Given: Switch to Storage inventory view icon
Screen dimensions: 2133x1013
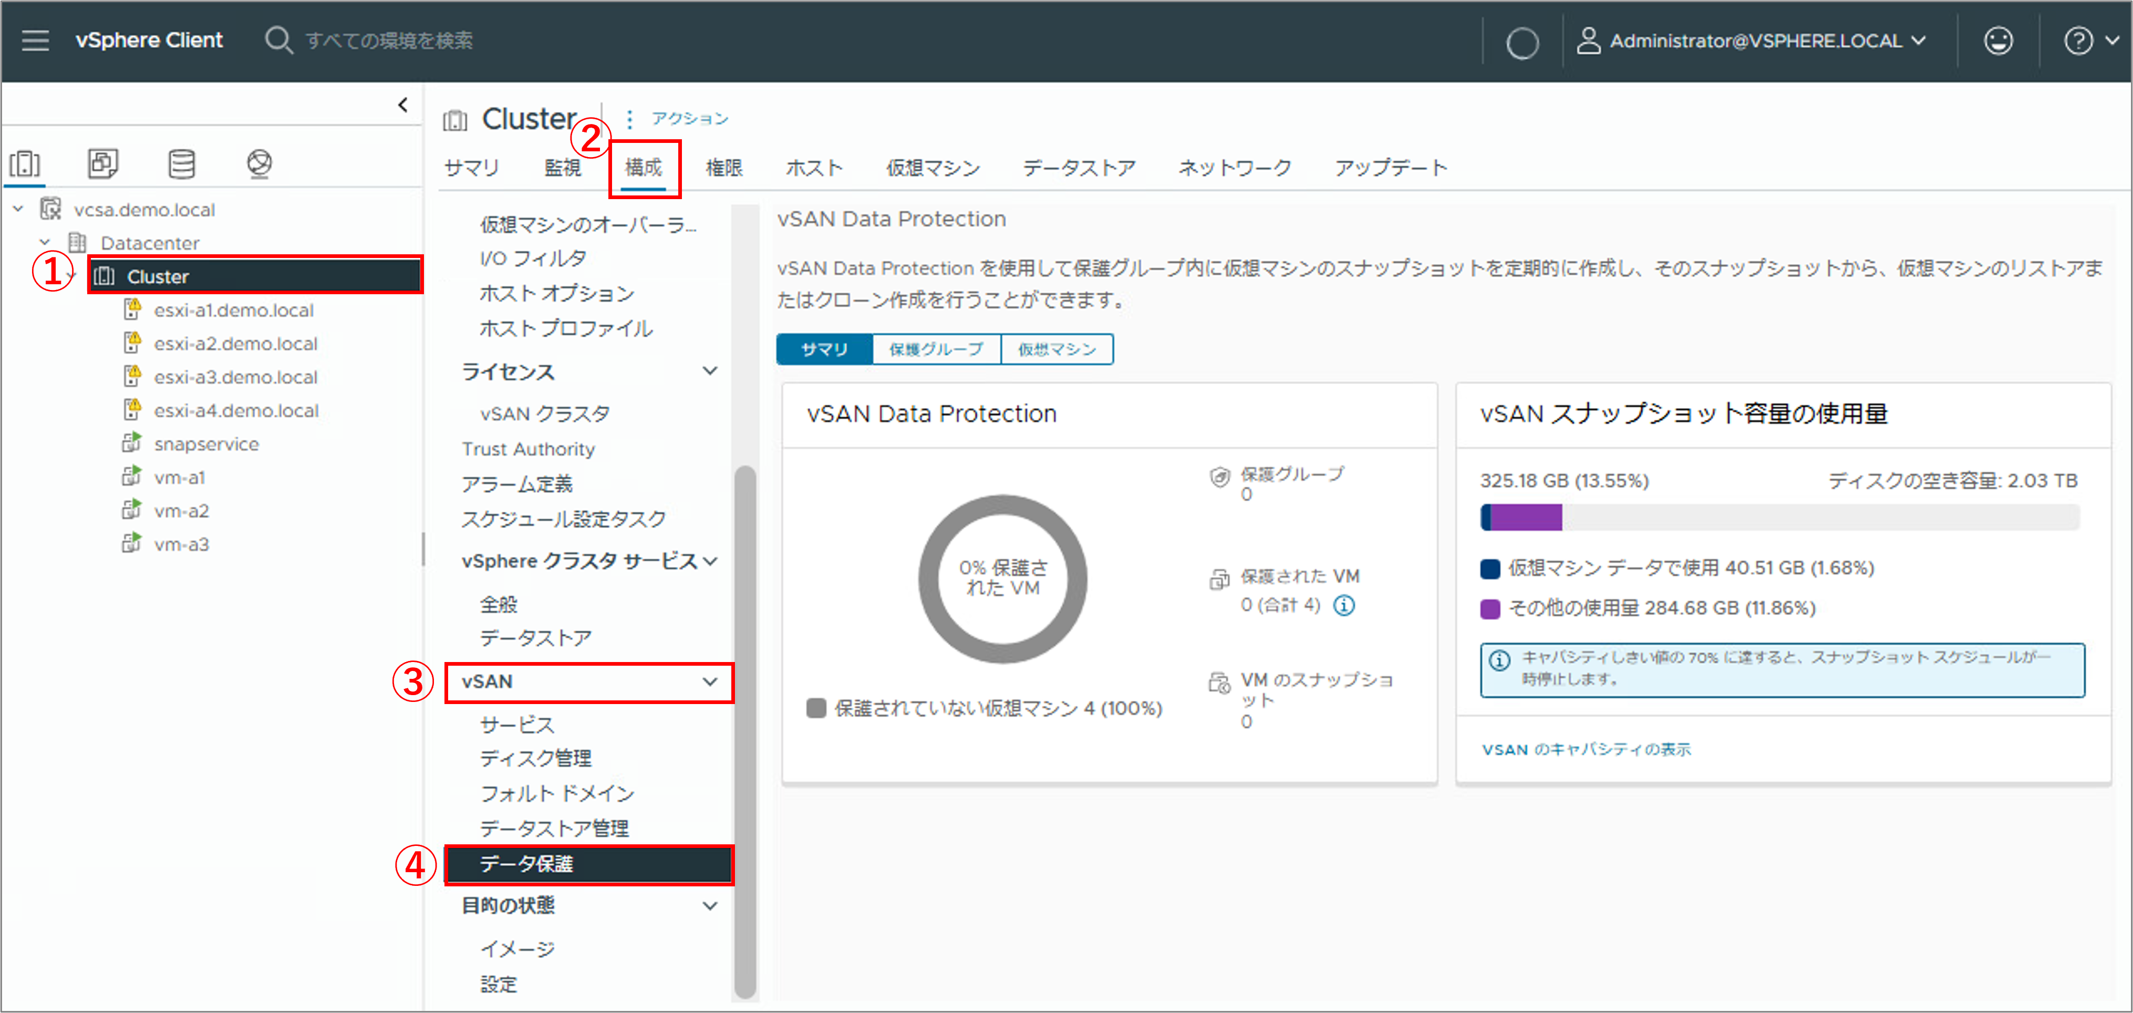Looking at the screenshot, I should pos(181,163).
